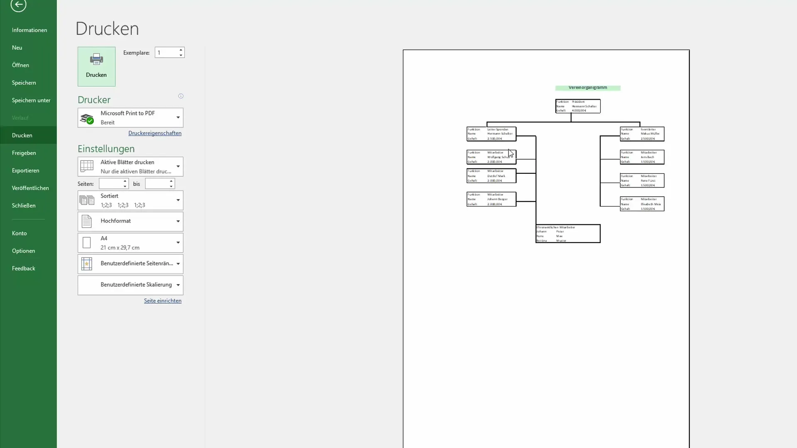
Task: Click the Johann Berger box in preview
Action: [491, 199]
